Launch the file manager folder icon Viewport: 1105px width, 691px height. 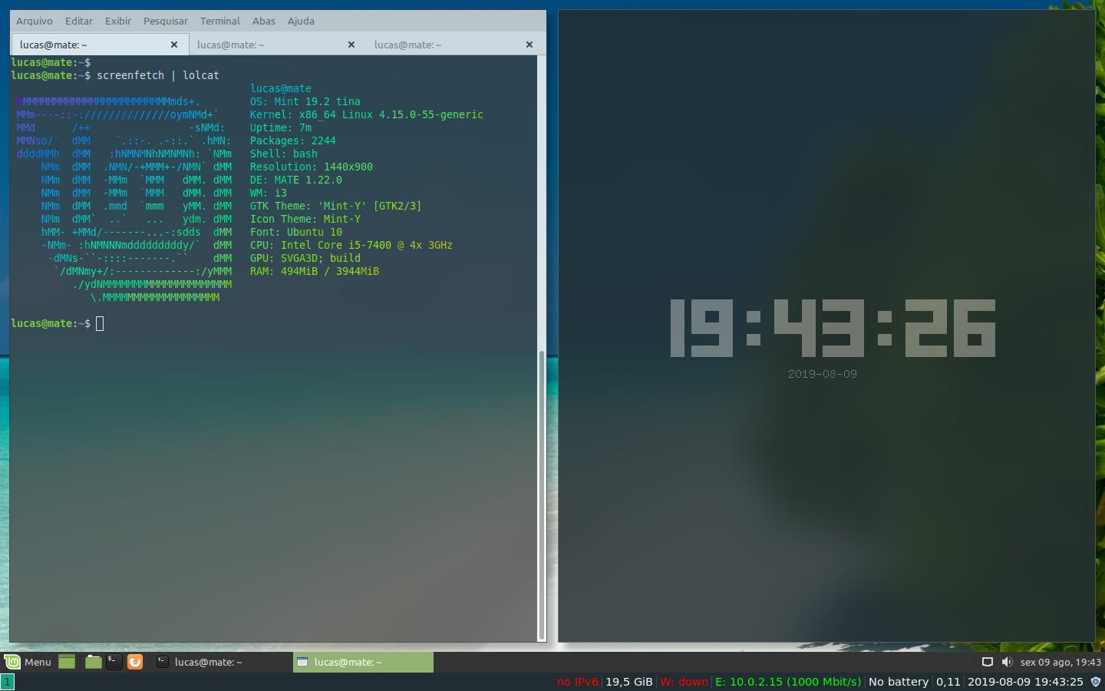93,662
